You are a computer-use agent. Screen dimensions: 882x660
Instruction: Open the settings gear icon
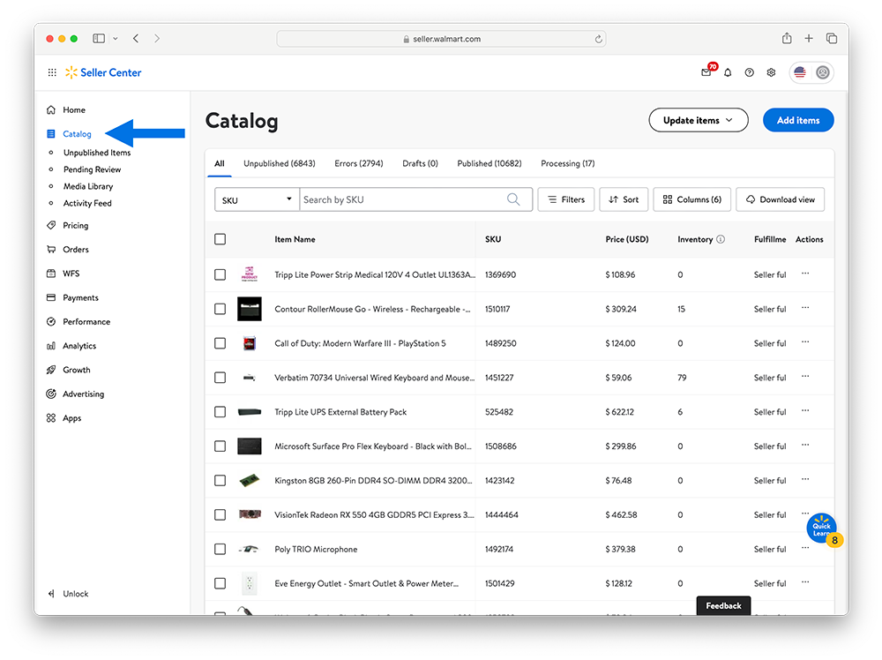(x=771, y=72)
